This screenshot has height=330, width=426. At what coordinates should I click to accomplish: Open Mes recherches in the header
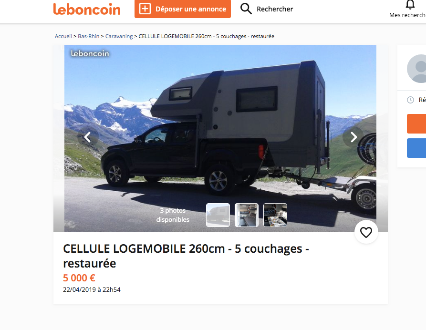pos(407,15)
